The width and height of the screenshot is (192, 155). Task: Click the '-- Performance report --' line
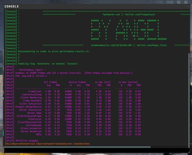coord(31,70)
